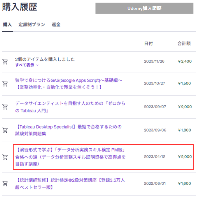Click cart icon beside Tableau Desktop Specialist row

5,130
